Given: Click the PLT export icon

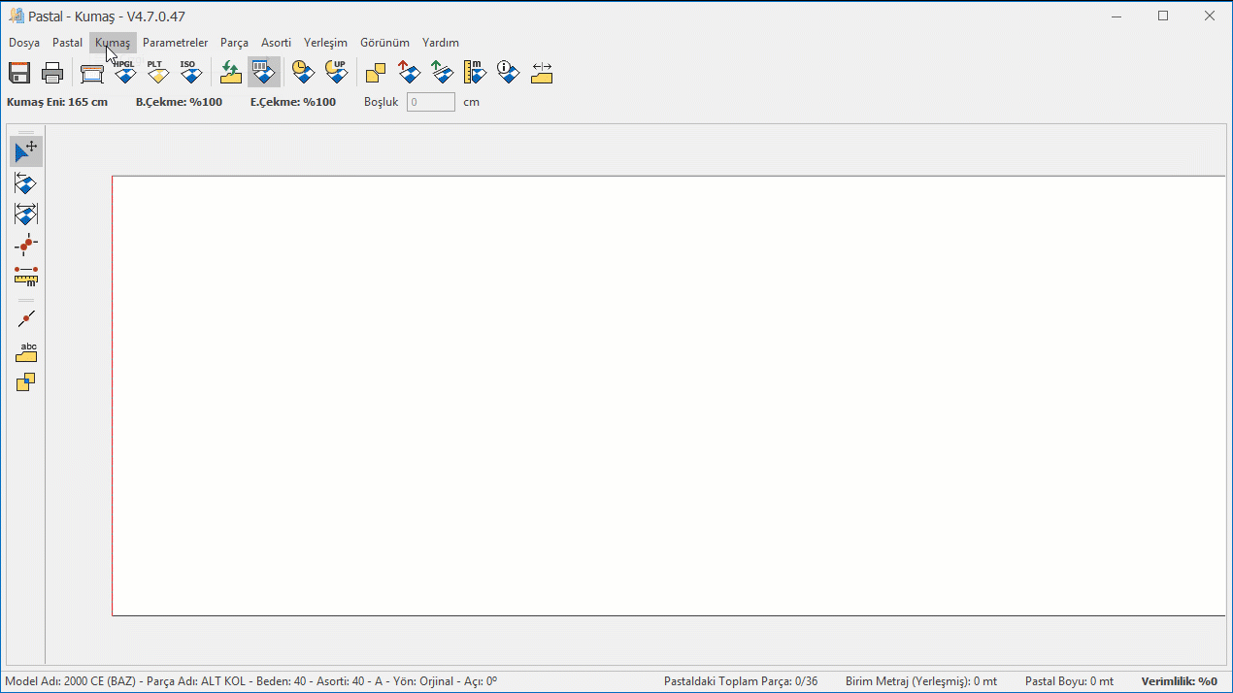Looking at the screenshot, I should pos(157,73).
